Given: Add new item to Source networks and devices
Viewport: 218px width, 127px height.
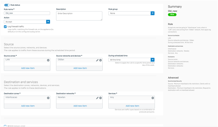Looking at the screenshot, I should (80, 68).
